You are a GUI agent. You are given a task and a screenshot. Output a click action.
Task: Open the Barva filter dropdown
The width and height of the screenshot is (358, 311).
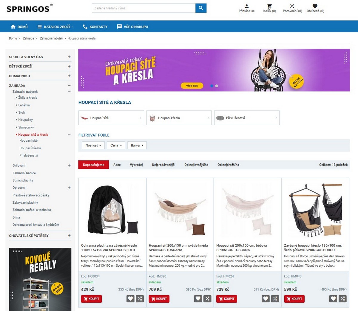tap(137, 145)
